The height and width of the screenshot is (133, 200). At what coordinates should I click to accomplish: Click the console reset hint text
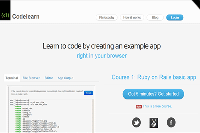tap(47, 92)
